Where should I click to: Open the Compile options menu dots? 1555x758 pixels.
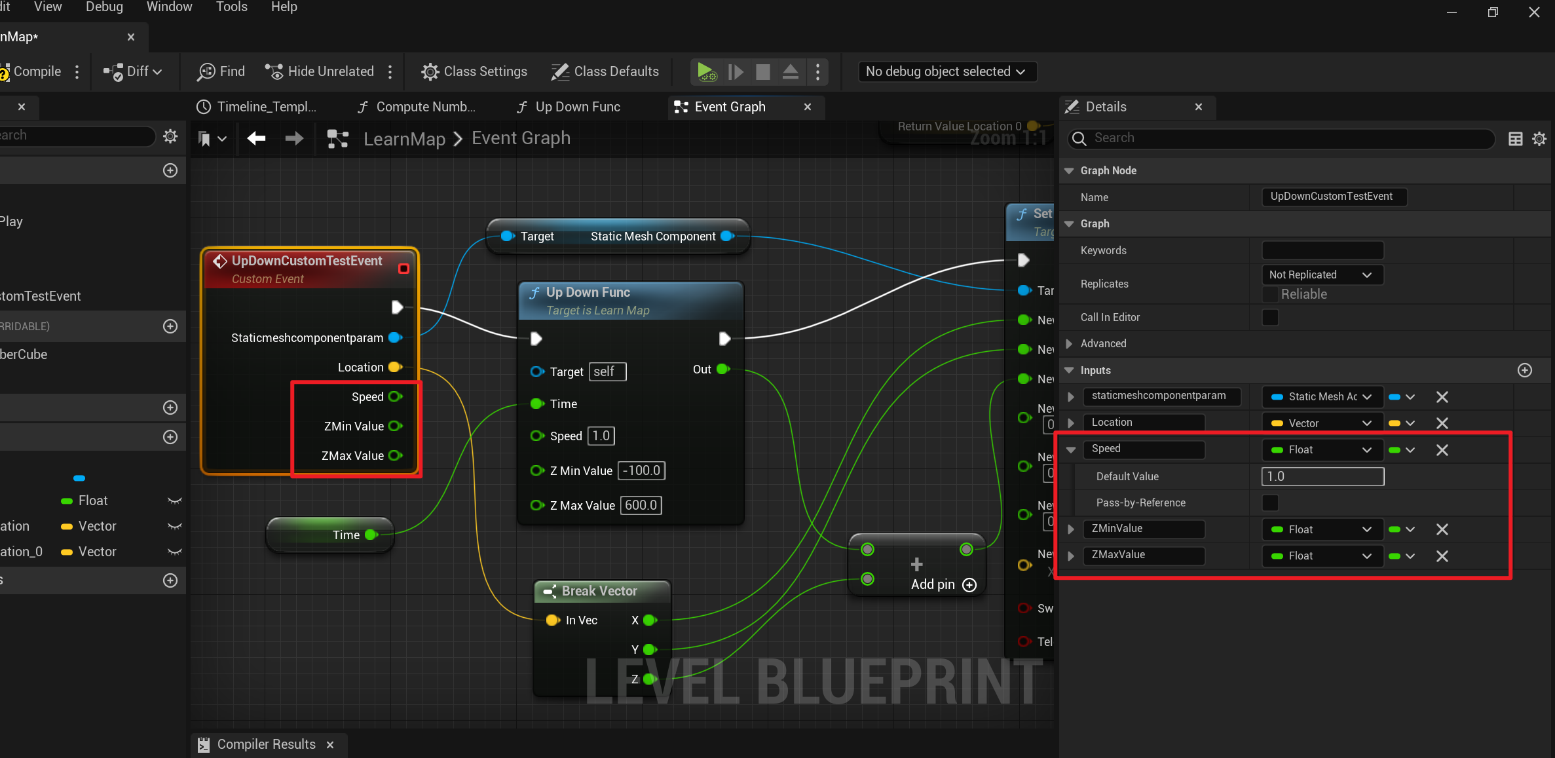[77, 71]
